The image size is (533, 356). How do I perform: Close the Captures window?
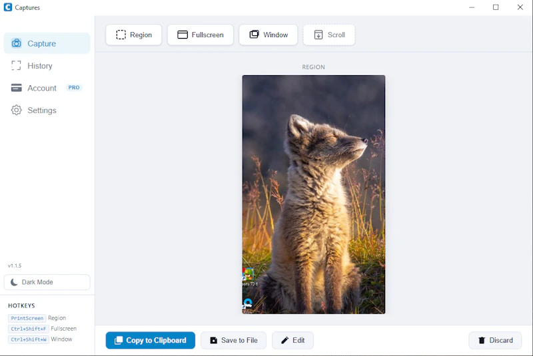click(520, 7)
